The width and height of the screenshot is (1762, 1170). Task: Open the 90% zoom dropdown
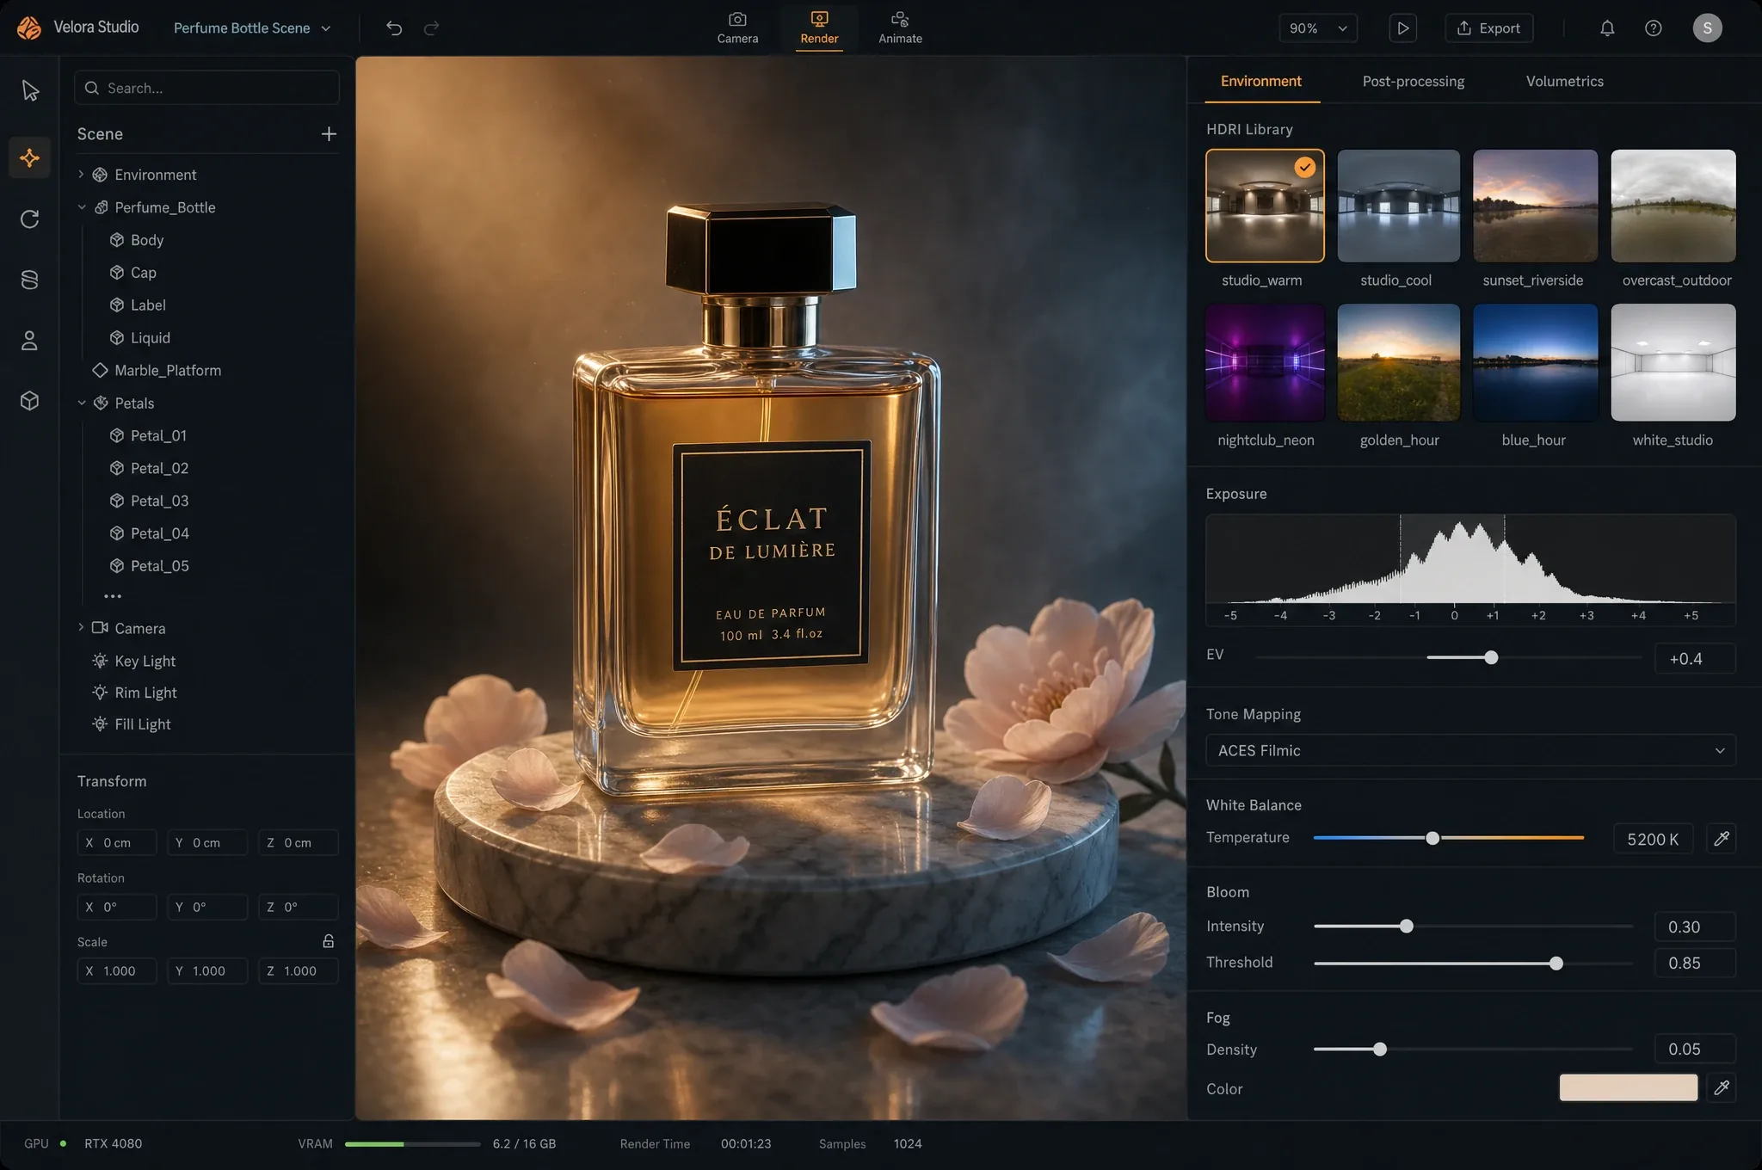click(1318, 28)
